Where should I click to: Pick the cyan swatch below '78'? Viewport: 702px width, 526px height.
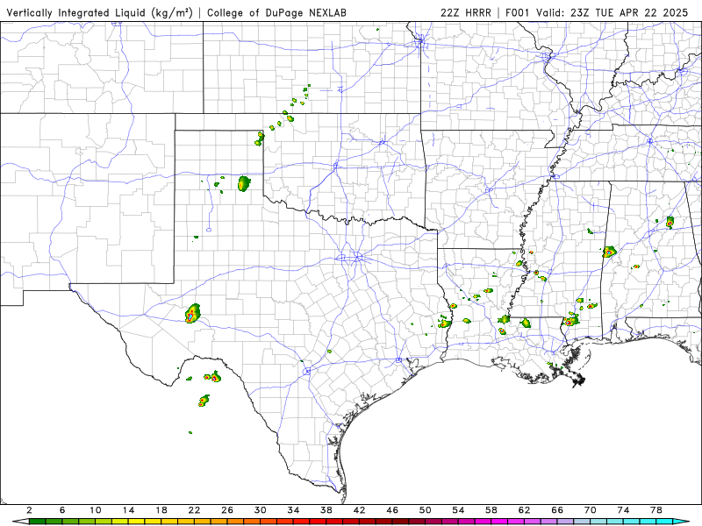tap(665, 522)
